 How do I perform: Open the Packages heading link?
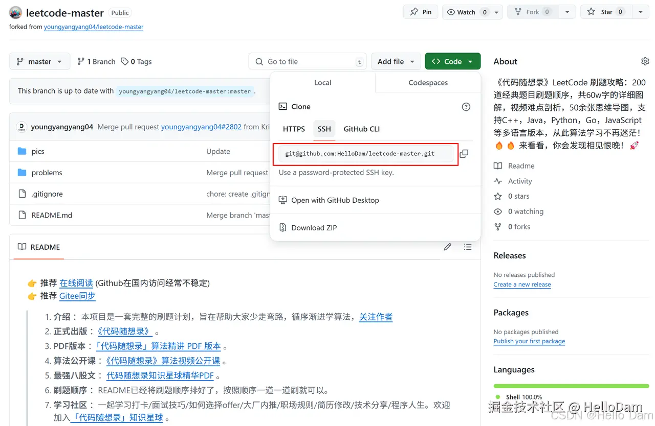(511, 313)
